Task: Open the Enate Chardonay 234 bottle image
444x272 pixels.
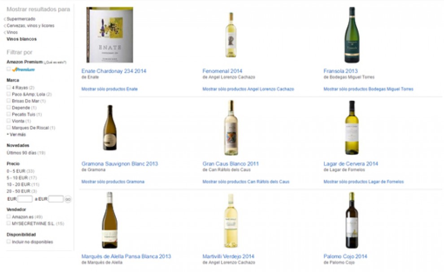Action: click(x=109, y=35)
